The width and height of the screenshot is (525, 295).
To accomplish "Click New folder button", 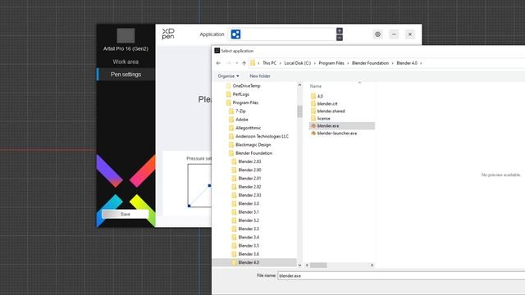I will (x=260, y=76).
